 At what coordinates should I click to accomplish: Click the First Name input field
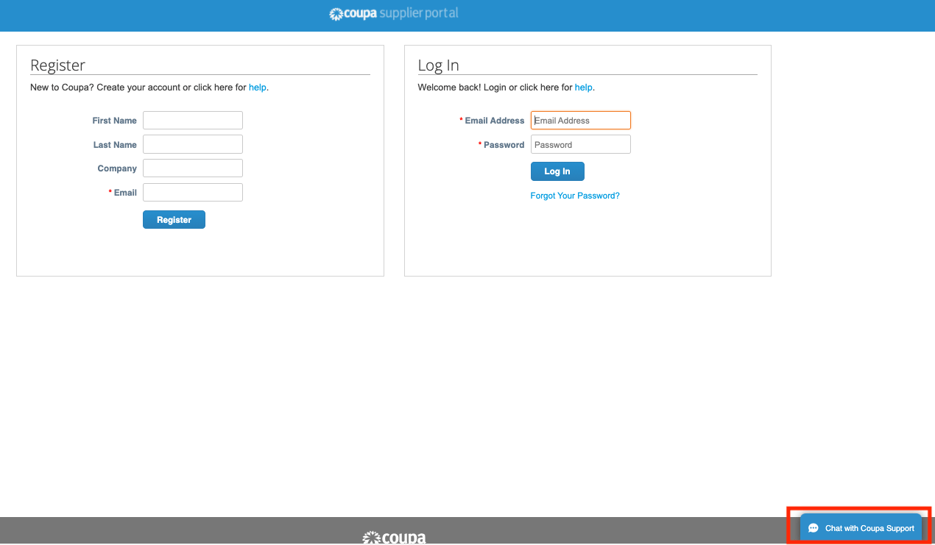[x=192, y=120]
